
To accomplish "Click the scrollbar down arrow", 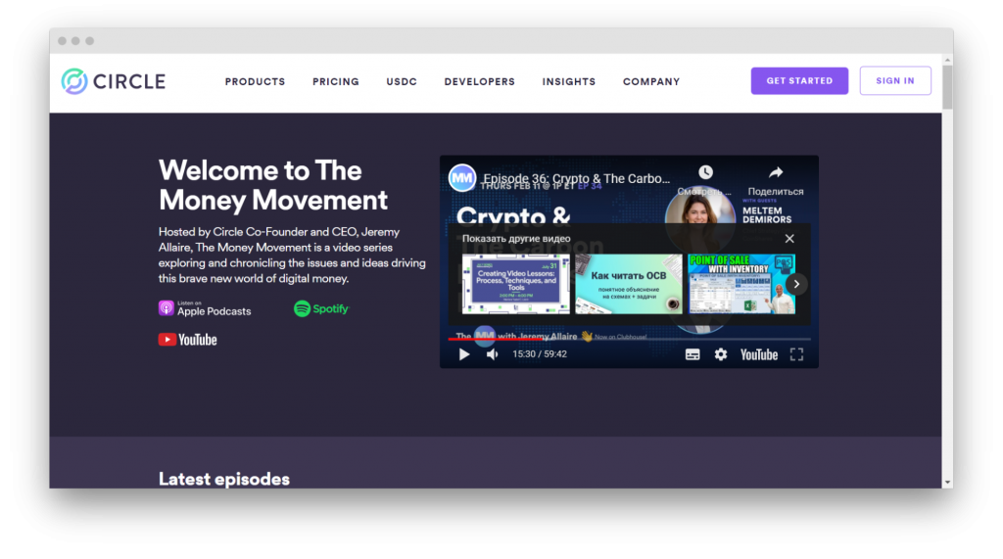I will click(947, 483).
